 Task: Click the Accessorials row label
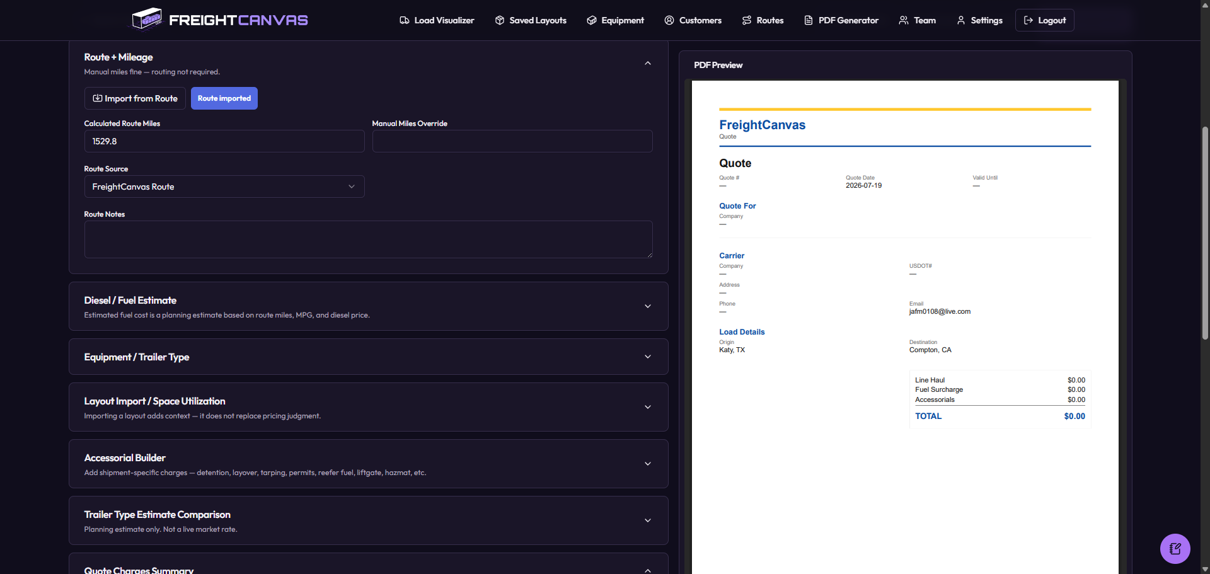tap(935, 400)
